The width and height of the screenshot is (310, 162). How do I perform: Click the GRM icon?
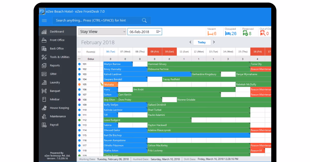(44, 74)
